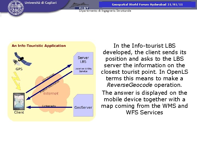Click the Università di Cagliari header text
The width and height of the screenshot is (197, 147).
(x=40, y=3)
